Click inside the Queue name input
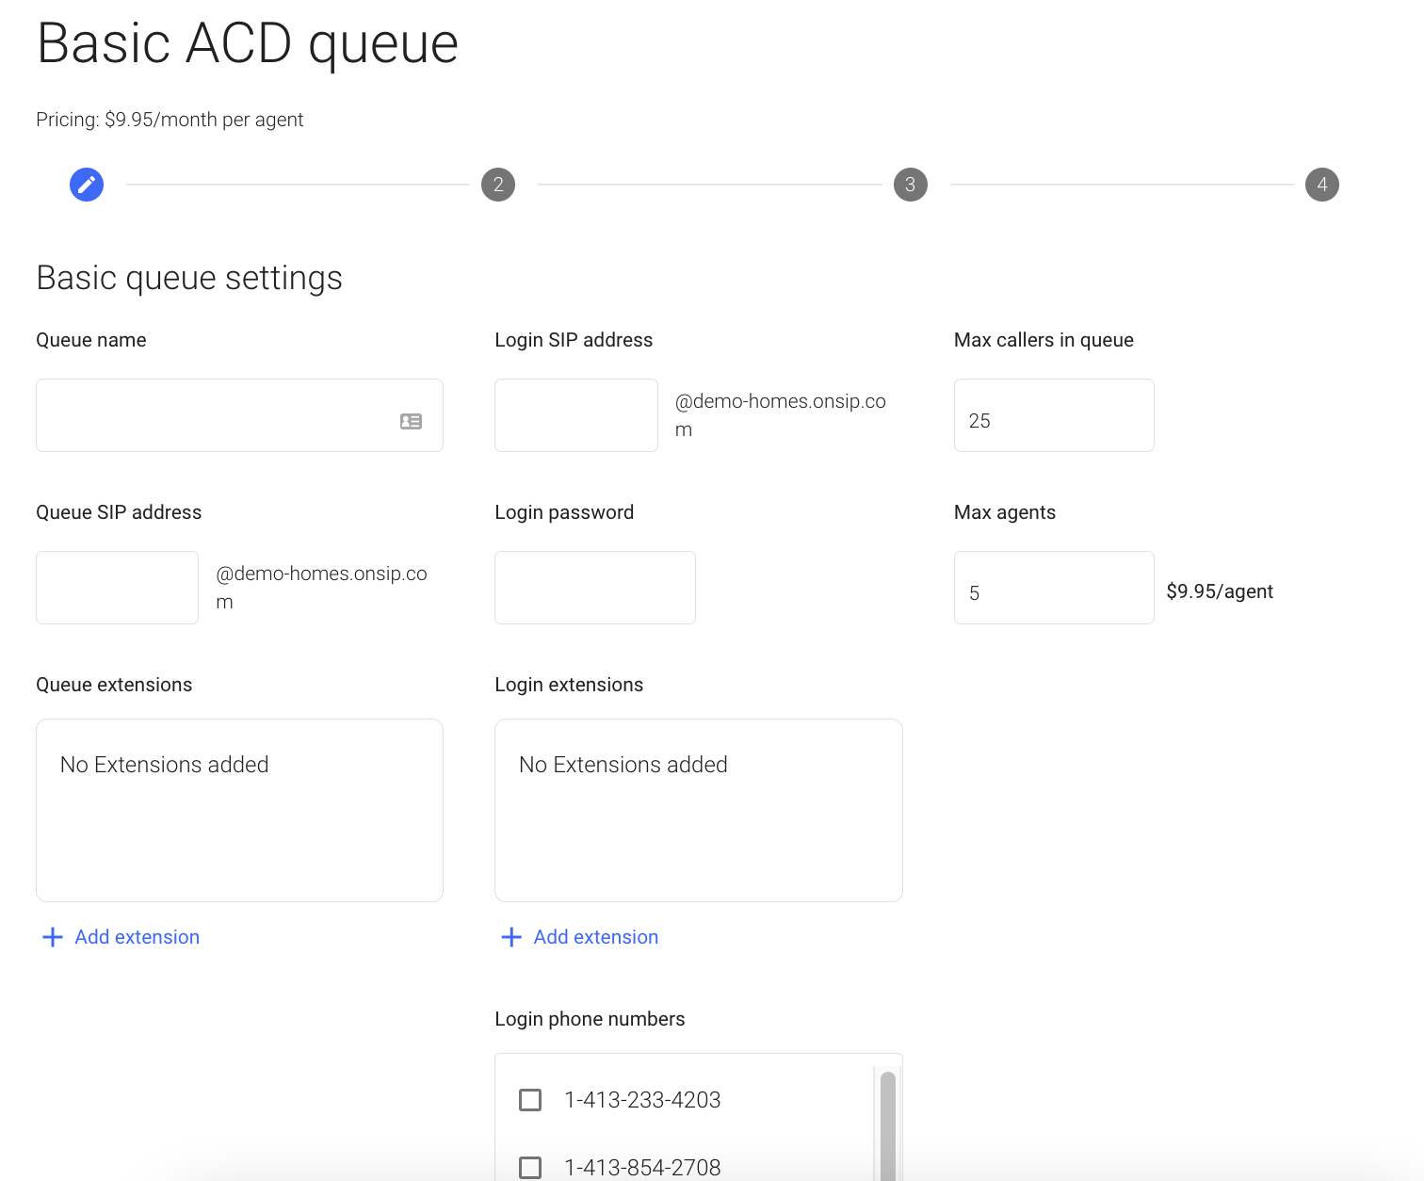1424x1181 pixels. [217, 415]
